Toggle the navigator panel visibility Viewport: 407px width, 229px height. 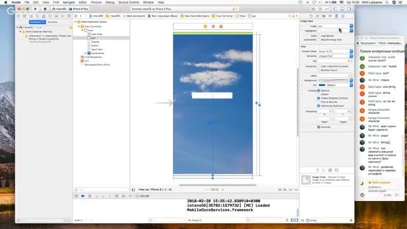click(x=335, y=9)
